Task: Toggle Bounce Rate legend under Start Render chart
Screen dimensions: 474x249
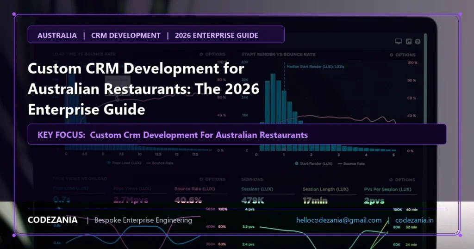Action: (351, 163)
